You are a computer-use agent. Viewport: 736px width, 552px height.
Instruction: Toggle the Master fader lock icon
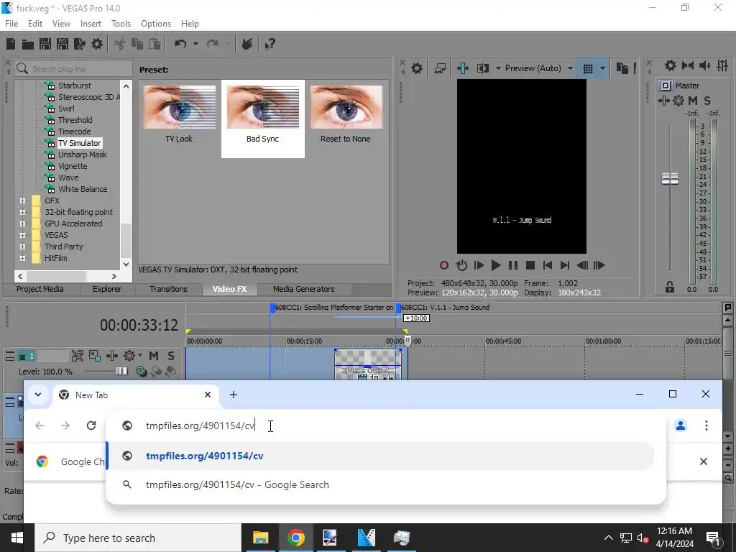670,287
